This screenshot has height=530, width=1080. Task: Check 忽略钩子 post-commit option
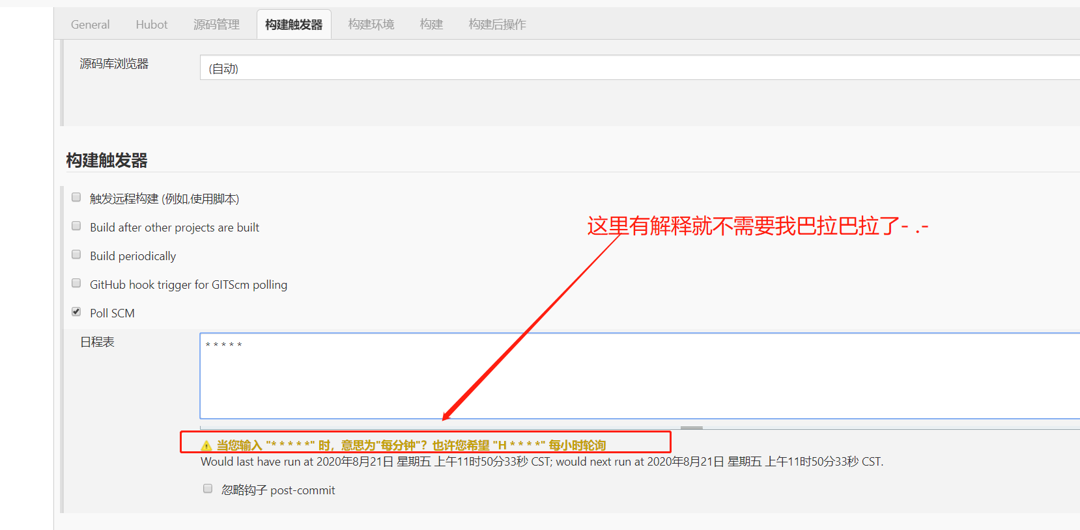[x=208, y=488]
